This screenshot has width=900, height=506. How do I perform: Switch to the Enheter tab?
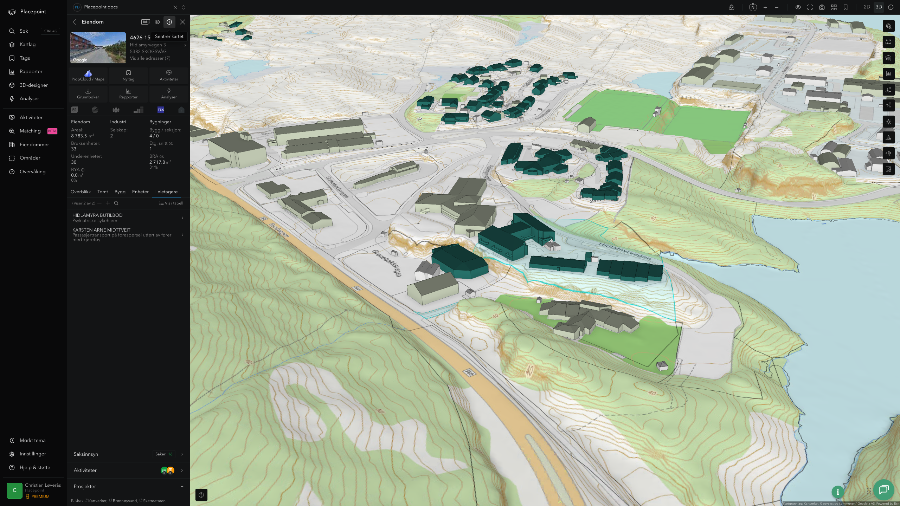click(x=140, y=192)
